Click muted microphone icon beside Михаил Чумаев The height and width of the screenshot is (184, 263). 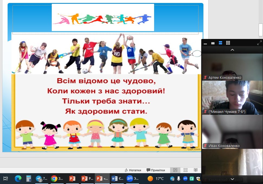click(x=205, y=111)
